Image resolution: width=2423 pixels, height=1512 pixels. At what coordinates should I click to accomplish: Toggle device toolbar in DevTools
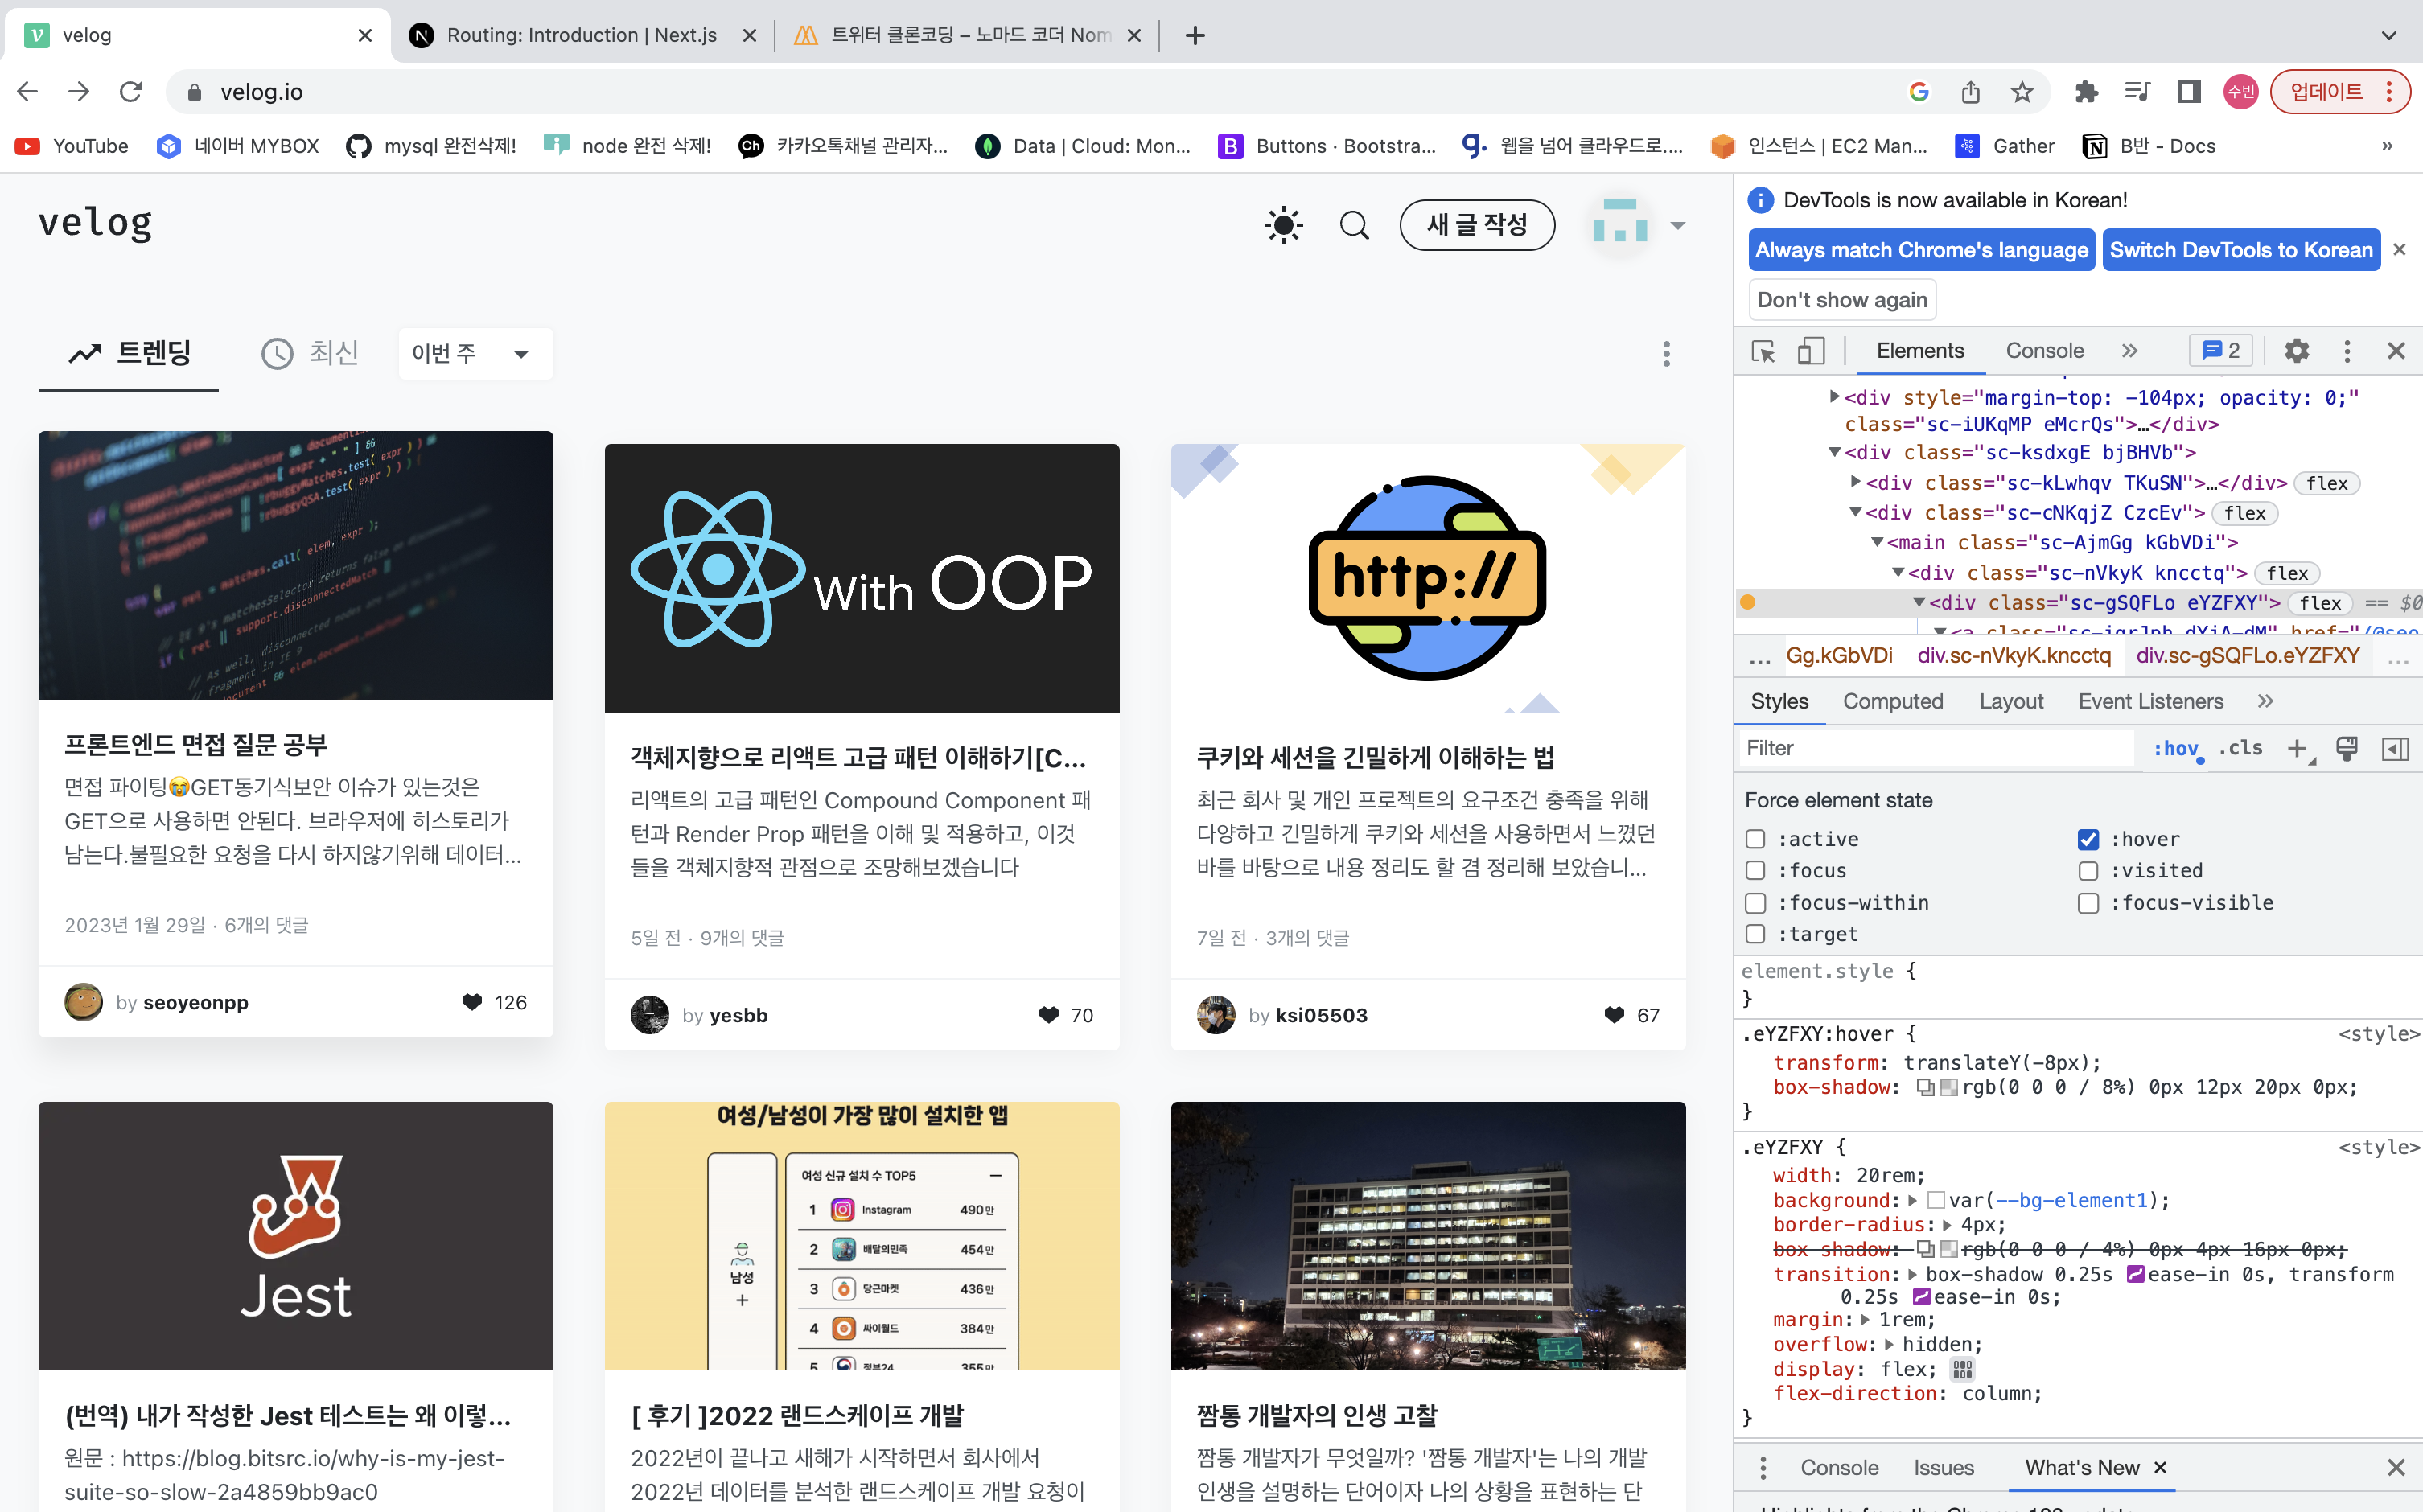(x=1810, y=351)
